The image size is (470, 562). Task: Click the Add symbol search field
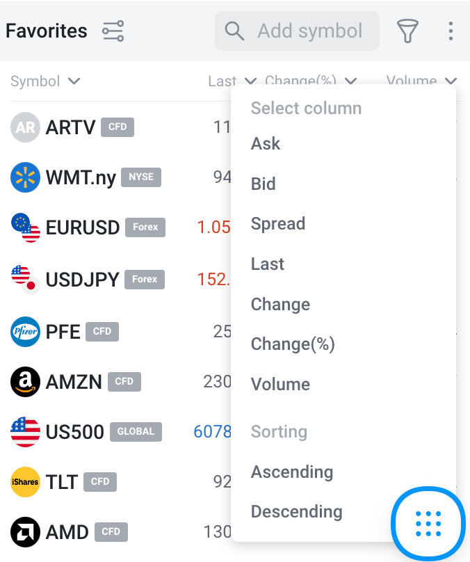click(309, 31)
